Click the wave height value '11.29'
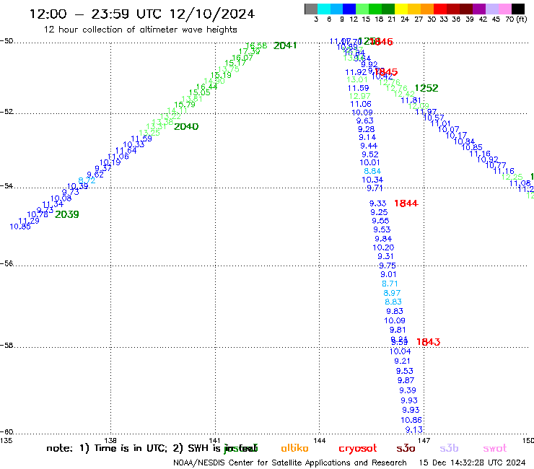 coord(29,221)
